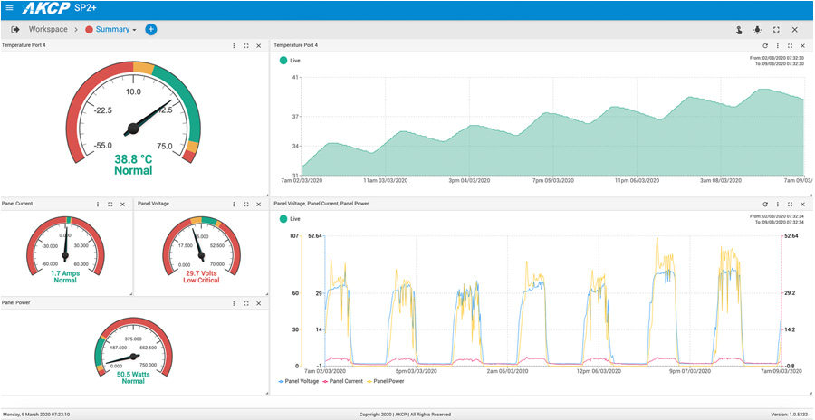Open options menu for Panel Voltage gauge
Screen dimensions: 815x420
[x=234, y=205]
